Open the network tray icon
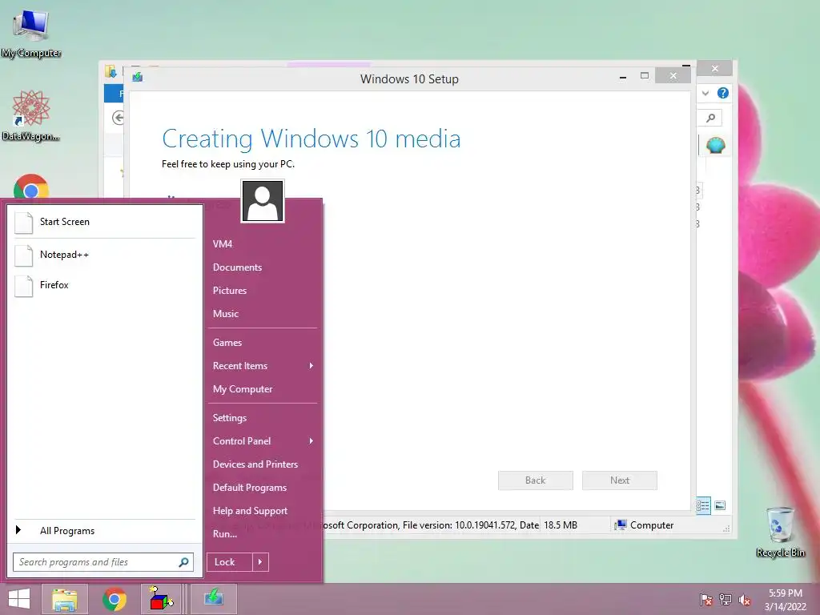 pos(726,600)
